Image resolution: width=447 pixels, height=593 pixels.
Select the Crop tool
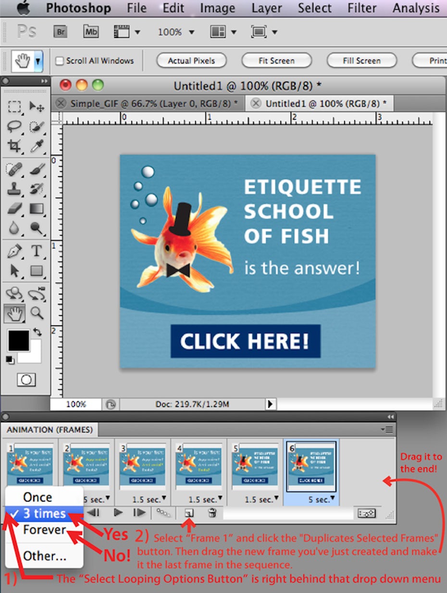point(15,146)
